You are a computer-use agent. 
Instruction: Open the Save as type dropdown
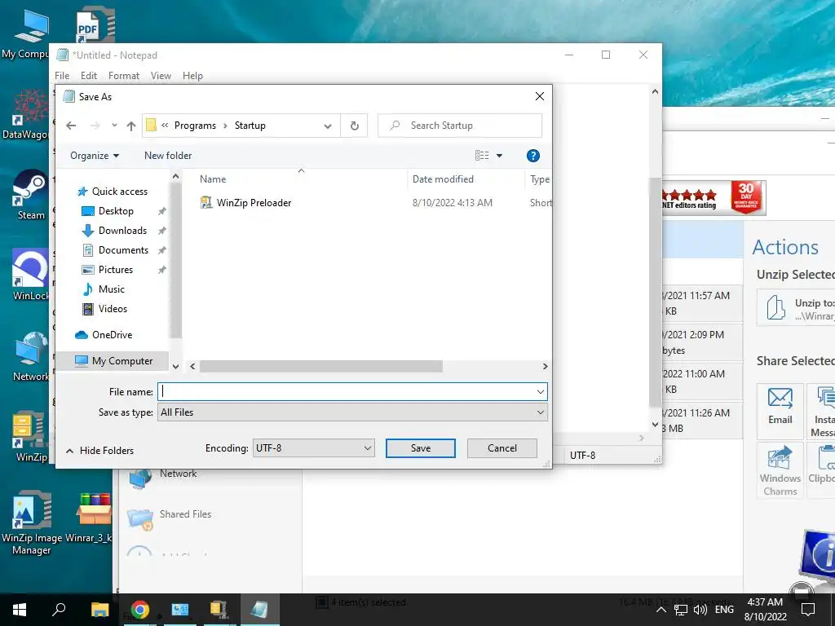click(352, 412)
